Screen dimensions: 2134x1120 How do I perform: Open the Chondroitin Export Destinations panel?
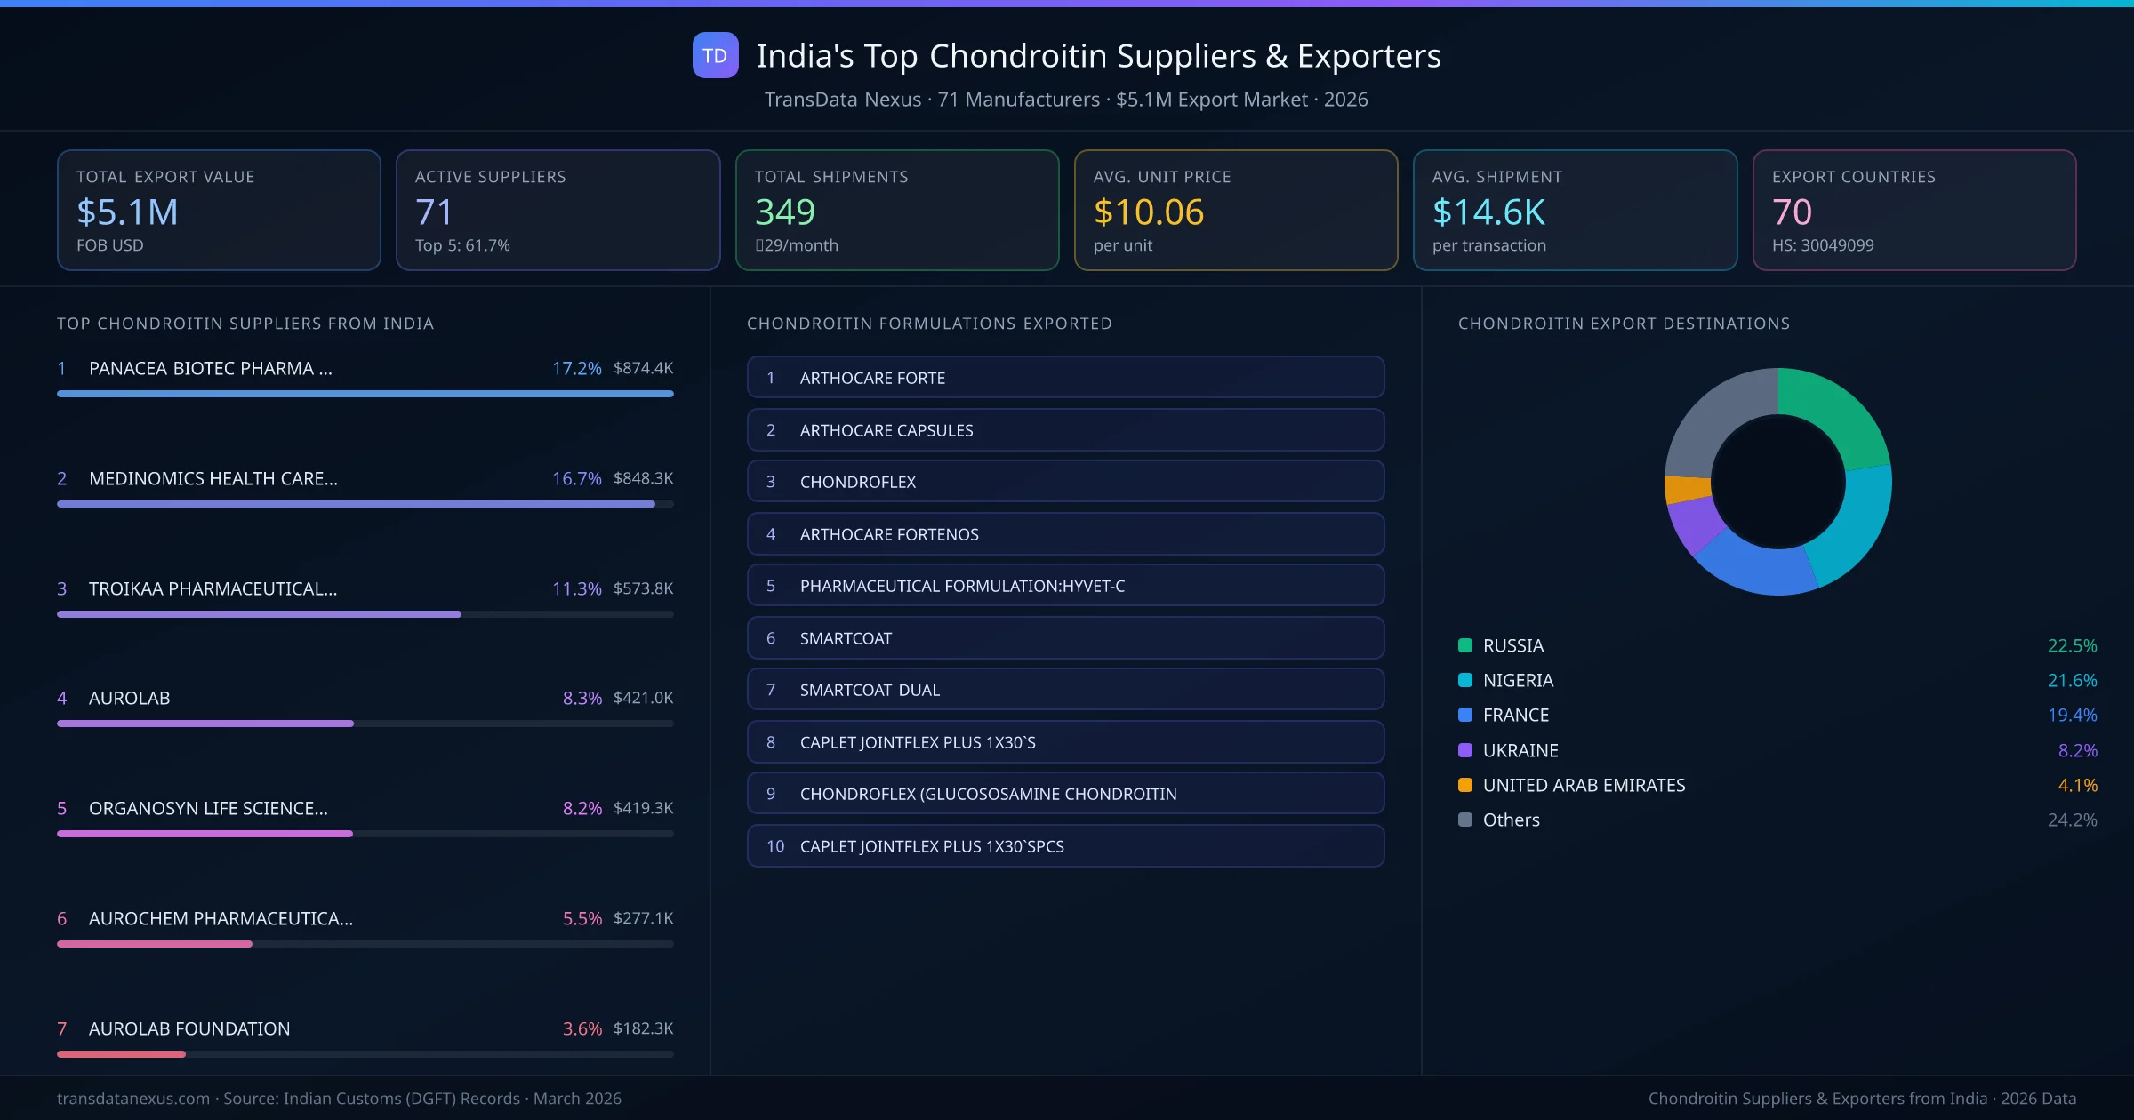1625,324
